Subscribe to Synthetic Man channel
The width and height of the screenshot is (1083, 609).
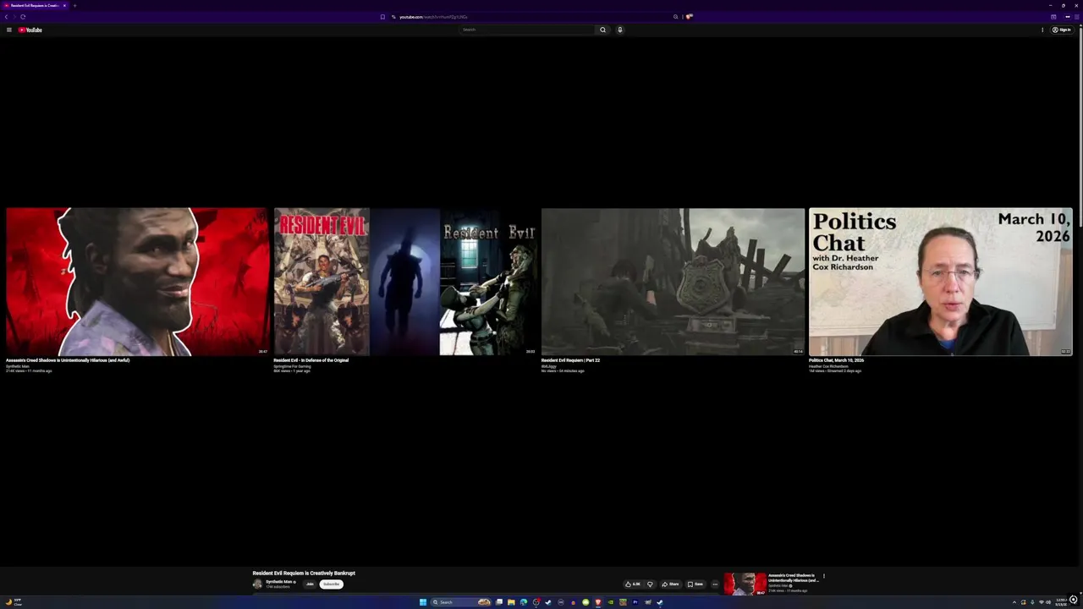tap(331, 584)
